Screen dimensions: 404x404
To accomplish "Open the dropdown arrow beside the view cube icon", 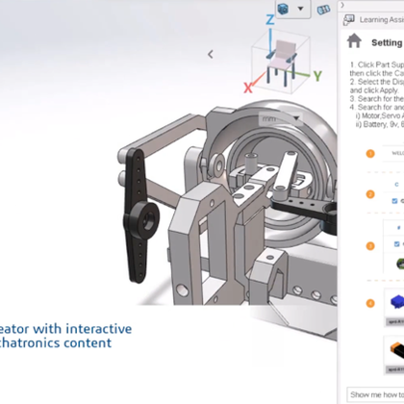I will [x=300, y=9].
